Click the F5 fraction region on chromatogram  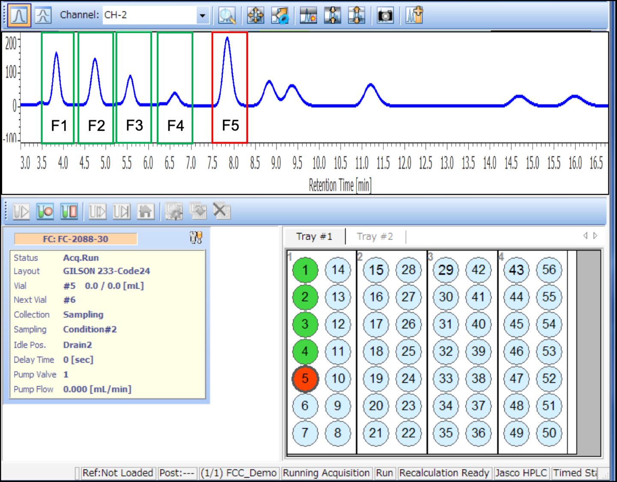pyautogui.click(x=230, y=88)
